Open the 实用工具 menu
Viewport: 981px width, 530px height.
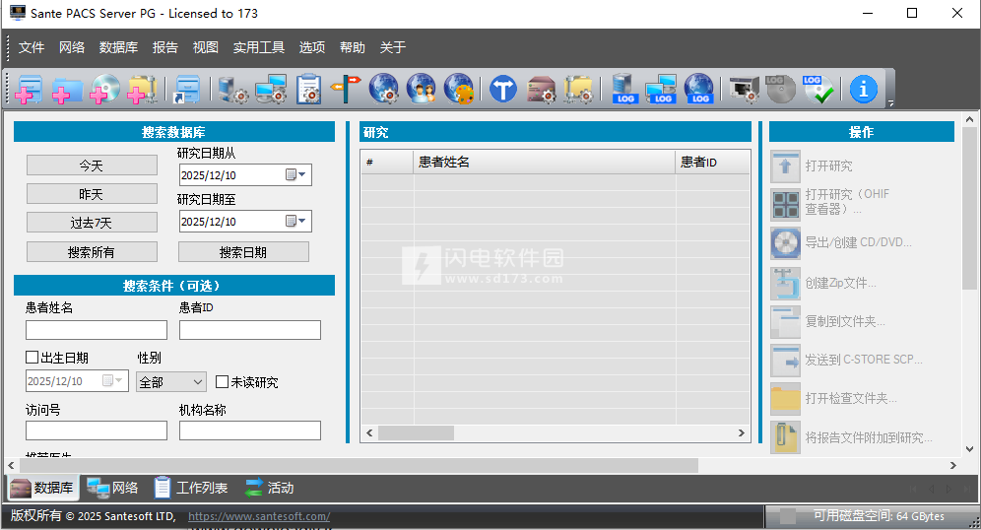[258, 47]
